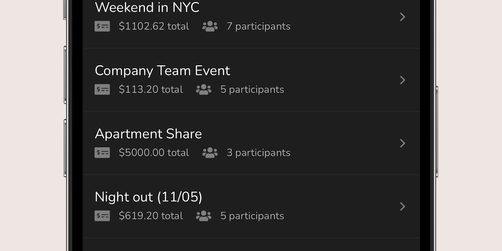This screenshot has height=251, width=502.
Task: Click participants icon in Night out row
Action: (x=203, y=216)
